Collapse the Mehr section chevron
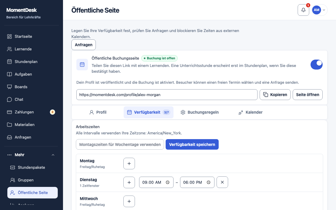The image size is (336, 210). pos(53,155)
